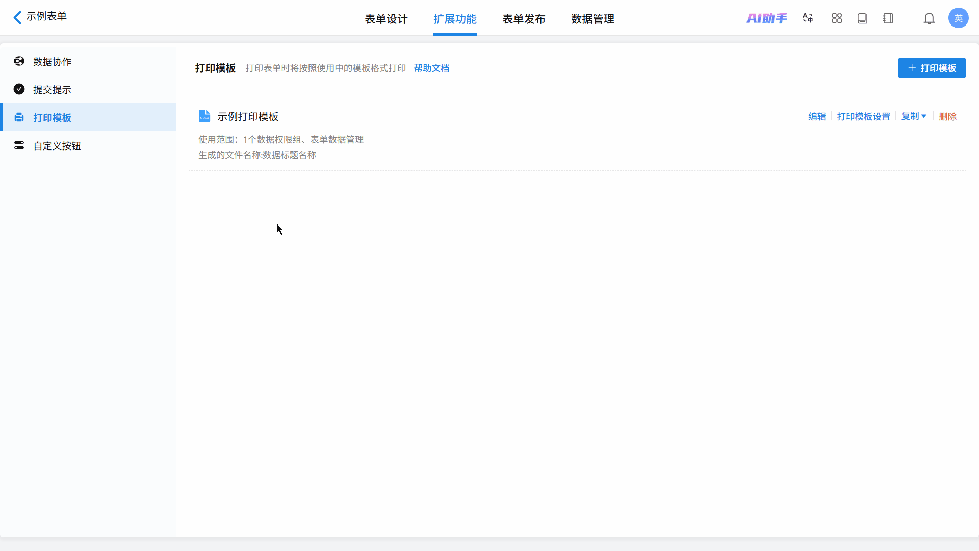Screen dimensions: 979x551
Task: Expand the 复制 dropdown
Action: click(x=914, y=116)
